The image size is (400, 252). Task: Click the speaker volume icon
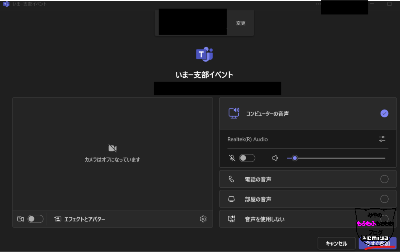click(x=275, y=158)
